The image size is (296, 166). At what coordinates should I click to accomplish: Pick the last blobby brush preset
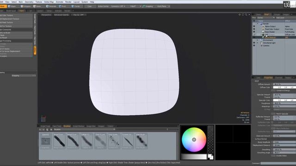(142, 141)
